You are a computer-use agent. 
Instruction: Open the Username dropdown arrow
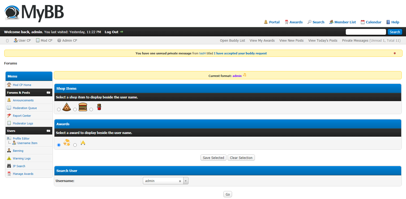pyautogui.click(x=186, y=181)
